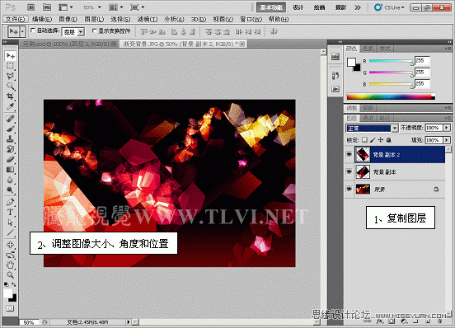
Task: Open the 图像(I) menu
Action: 68,19
